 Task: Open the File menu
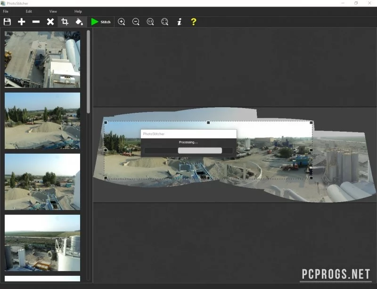tap(6, 11)
